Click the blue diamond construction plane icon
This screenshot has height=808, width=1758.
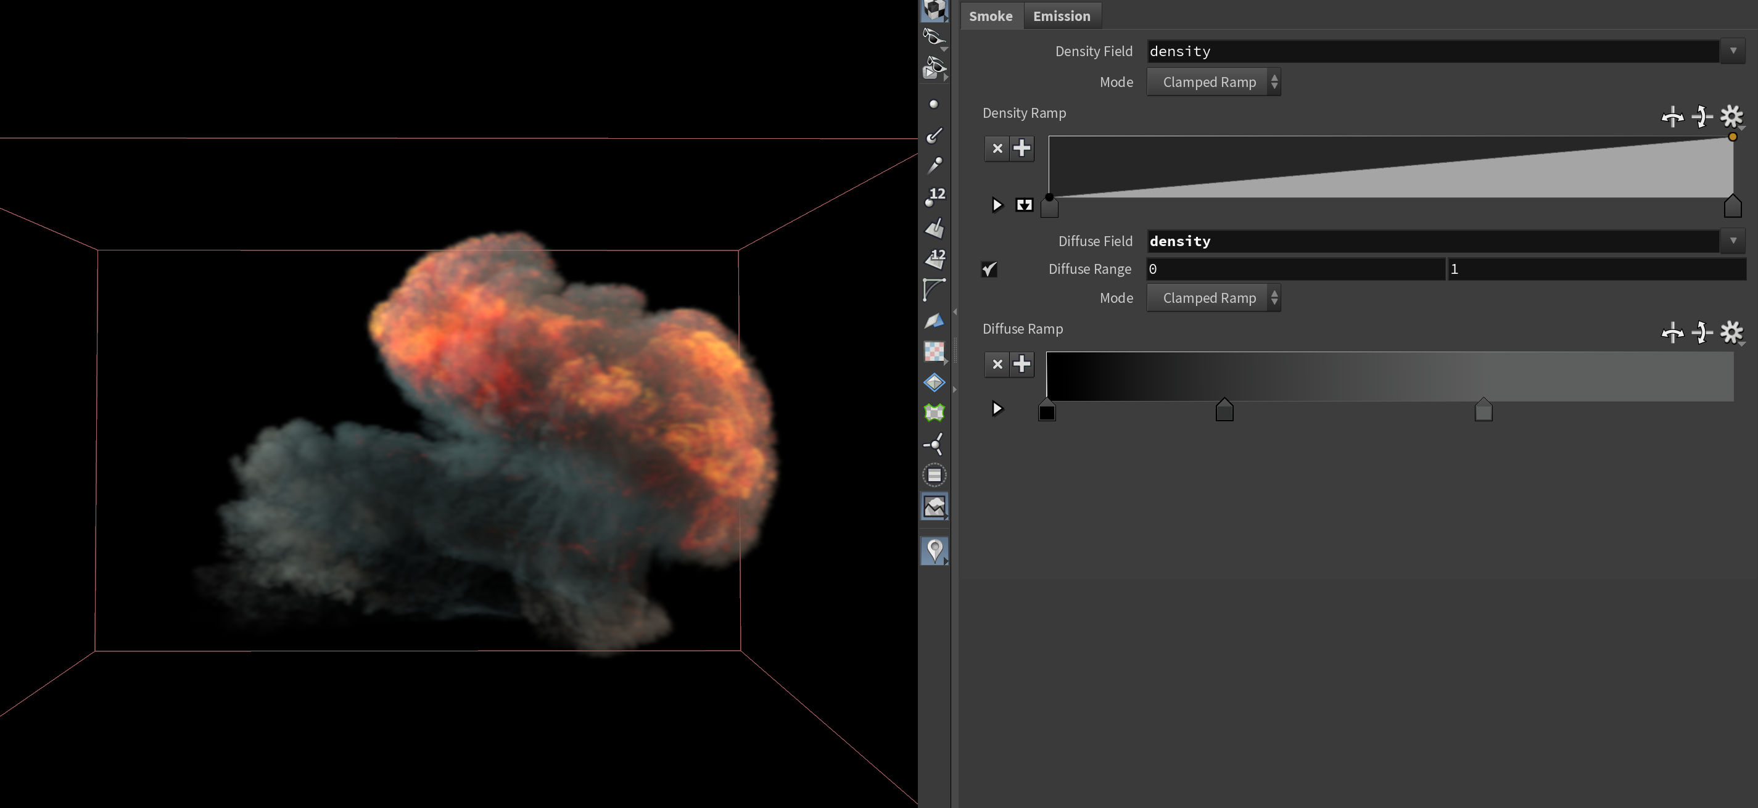(935, 382)
